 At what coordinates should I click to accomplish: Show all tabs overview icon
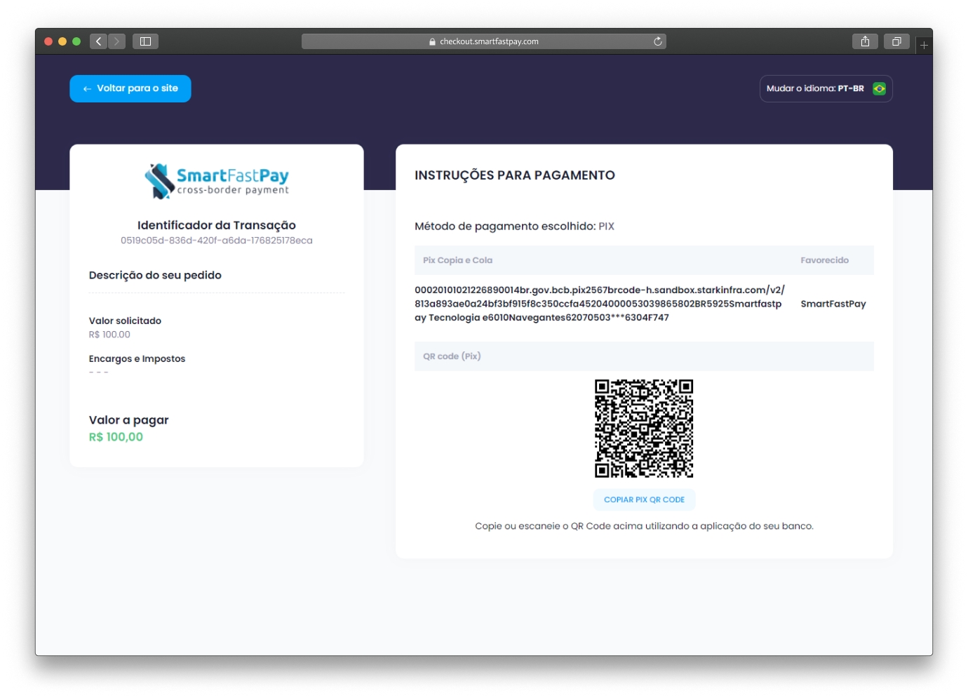(x=896, y=41)
